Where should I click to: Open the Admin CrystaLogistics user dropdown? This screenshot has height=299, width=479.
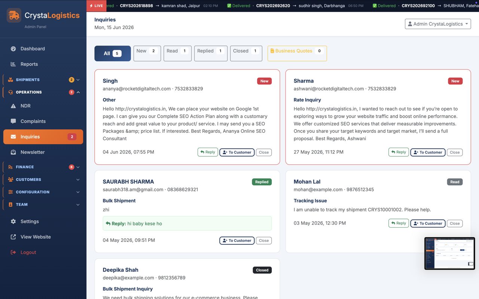click(x=438, y=24)
